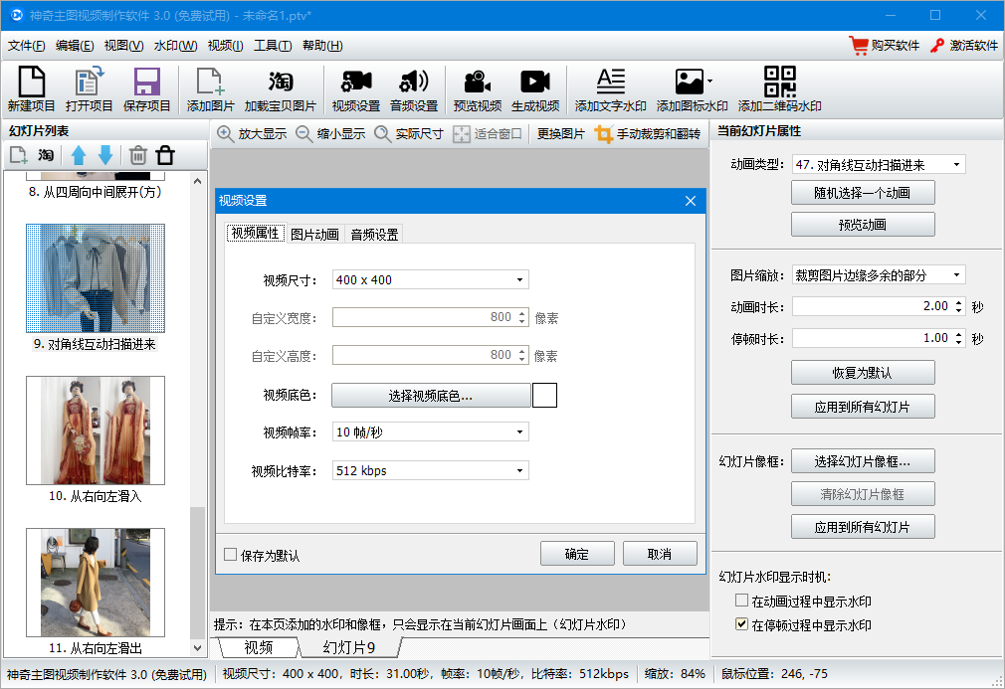This screenshot has width=1005, height=689.
Task: Click the white video background color swatch
Action: [544, 396]
